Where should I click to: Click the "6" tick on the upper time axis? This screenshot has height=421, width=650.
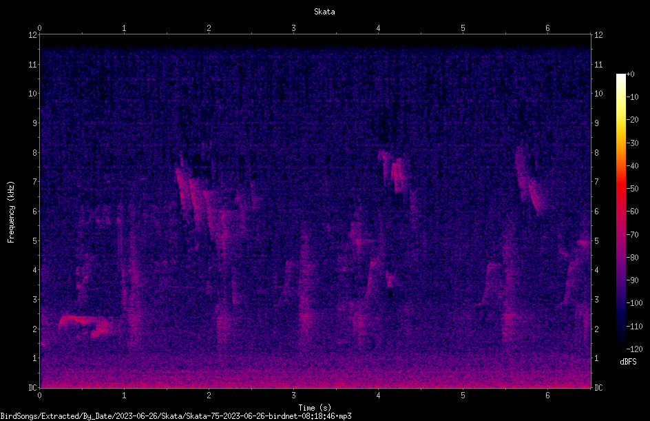point(547,28)
